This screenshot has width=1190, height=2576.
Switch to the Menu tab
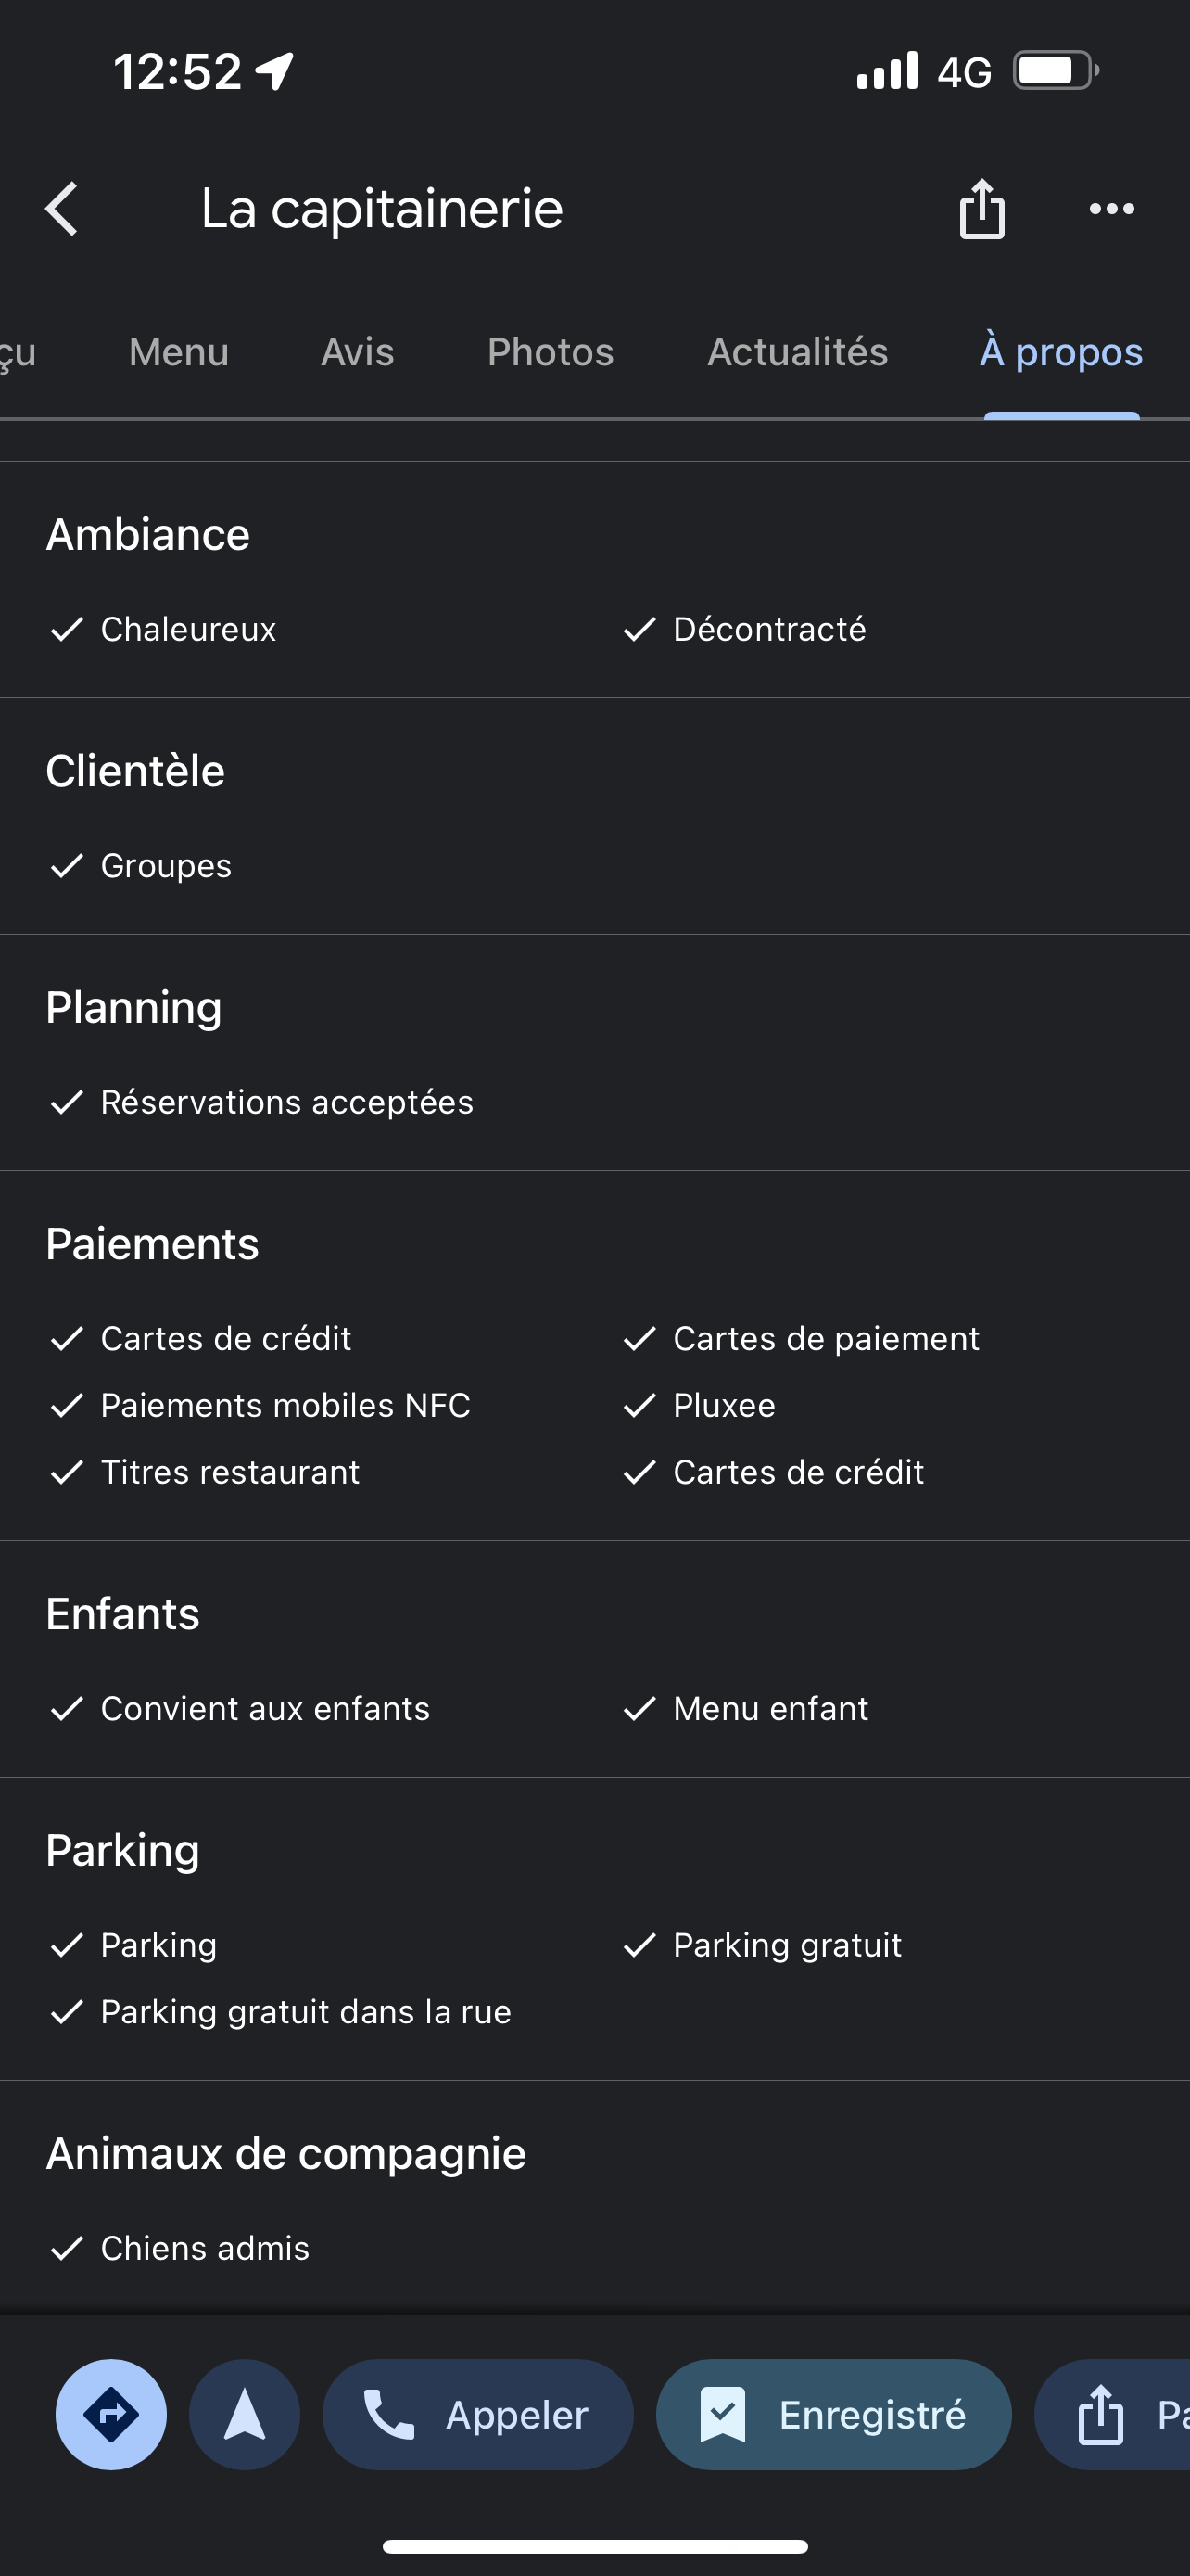(x=179, y=352)
